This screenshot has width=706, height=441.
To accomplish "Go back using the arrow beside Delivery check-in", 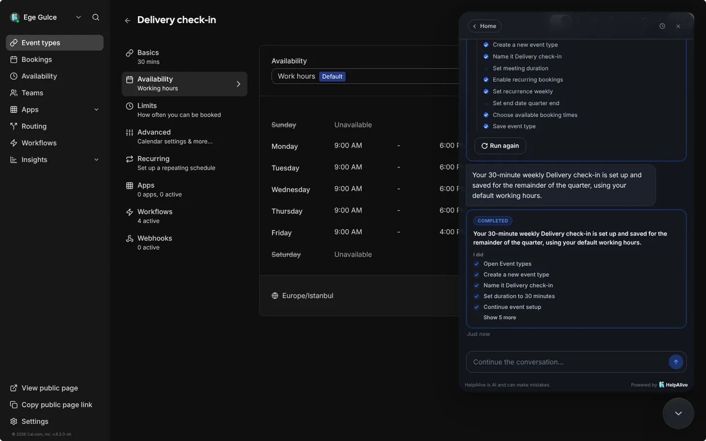I will click(127, 21).
